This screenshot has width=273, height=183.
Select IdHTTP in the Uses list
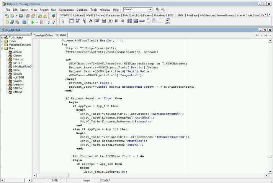point(18,63)
